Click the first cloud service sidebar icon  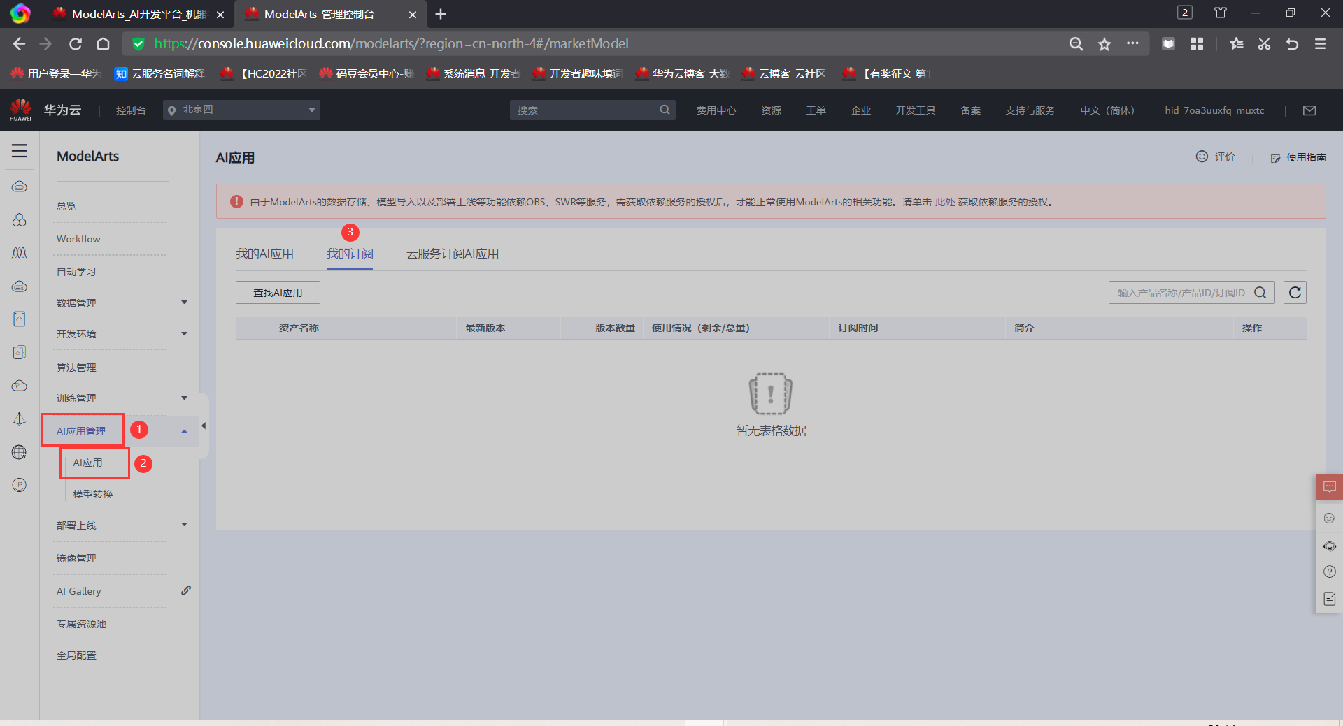[20, 187]
